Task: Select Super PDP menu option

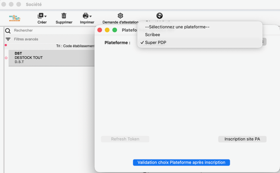Action: tap(156, 43)
